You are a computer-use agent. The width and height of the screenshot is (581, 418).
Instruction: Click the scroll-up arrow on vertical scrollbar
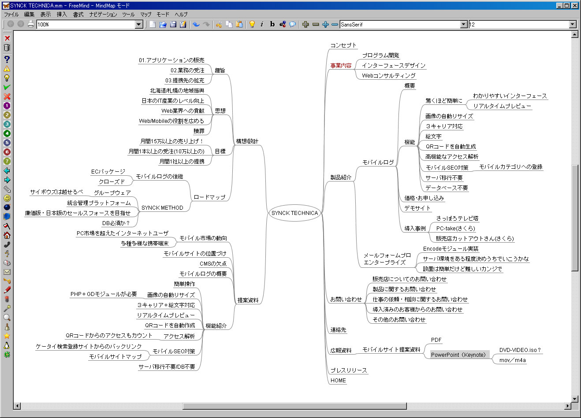574,35
